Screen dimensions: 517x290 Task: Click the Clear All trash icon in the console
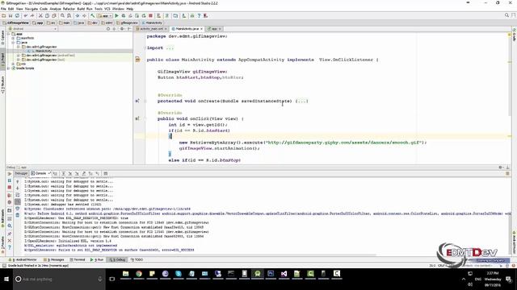[x=18, y=215]
